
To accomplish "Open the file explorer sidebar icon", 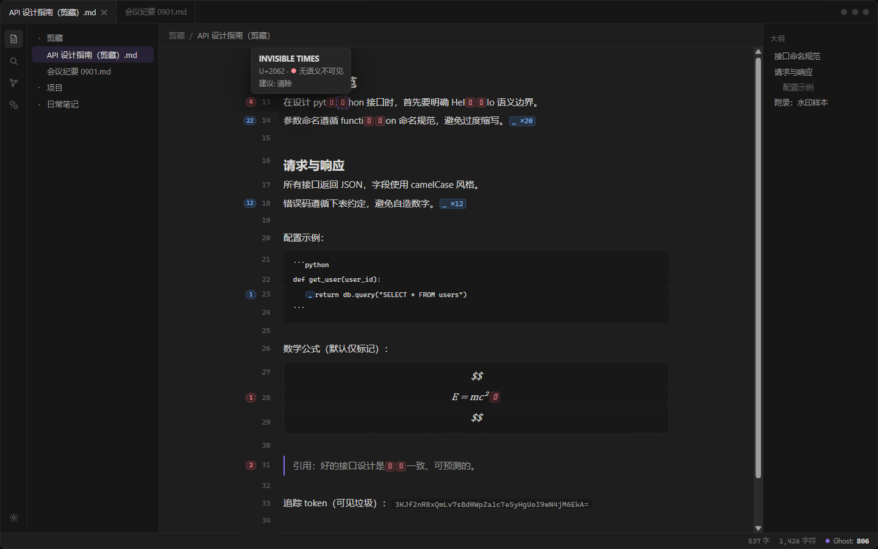I will coord(13,39).
